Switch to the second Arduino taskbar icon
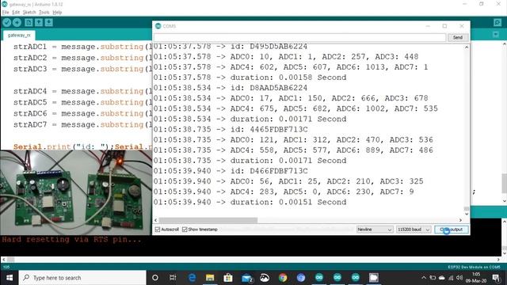Image resolution: width=507 pixels, height=285 pixels. point(337,278)
